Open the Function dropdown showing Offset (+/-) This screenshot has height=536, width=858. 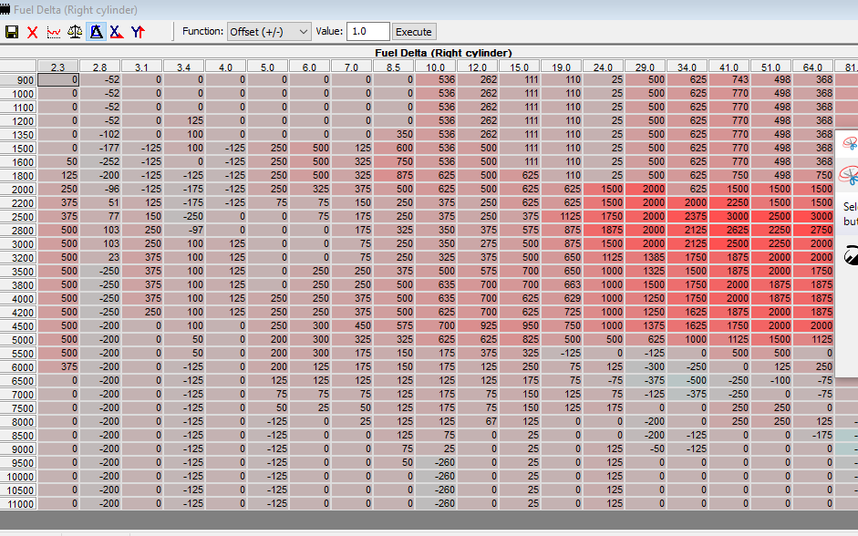click(x=269, y=31)
